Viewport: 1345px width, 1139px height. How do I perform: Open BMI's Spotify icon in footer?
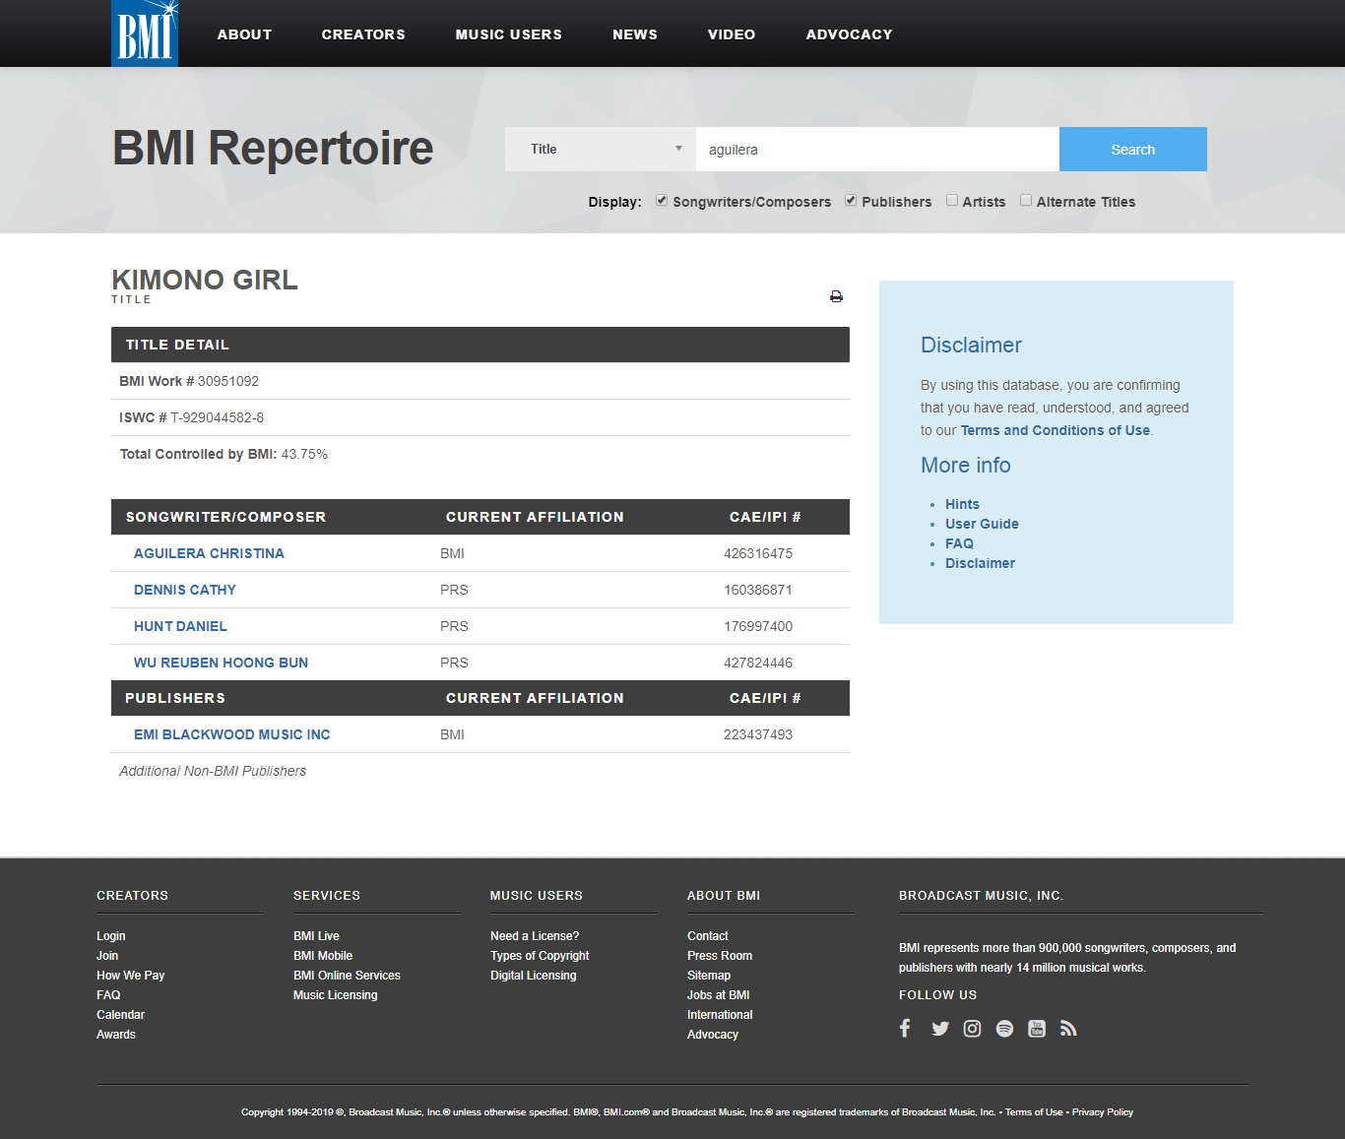click(1004, 1029)
